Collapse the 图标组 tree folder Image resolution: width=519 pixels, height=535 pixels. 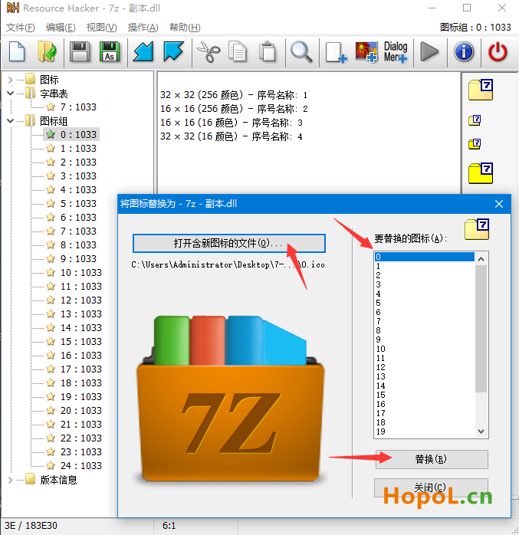pyautogui.click(x=10, y=121)
